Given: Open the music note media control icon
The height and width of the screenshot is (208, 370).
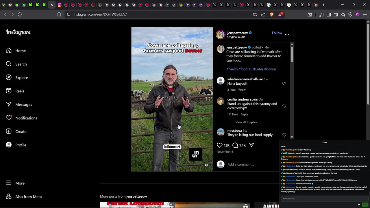Looking at the screenshot, I should click(x=321, y=14).
